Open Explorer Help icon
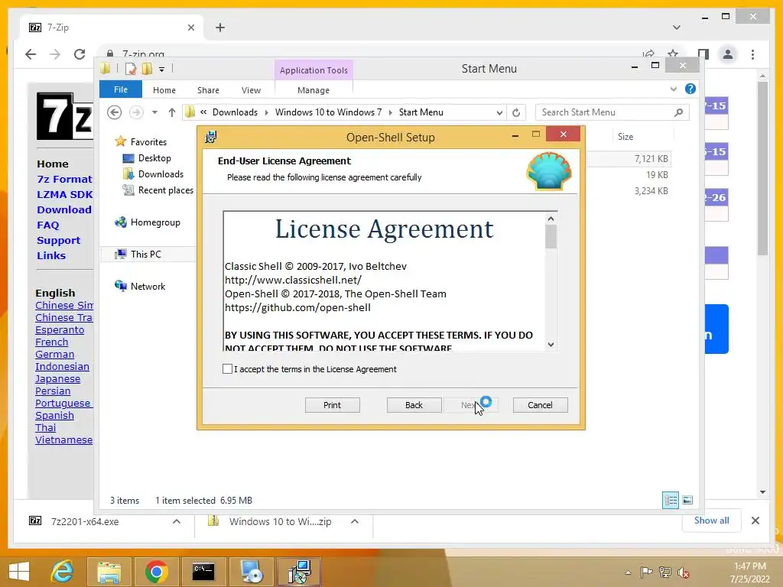 (x=690, y=89)
